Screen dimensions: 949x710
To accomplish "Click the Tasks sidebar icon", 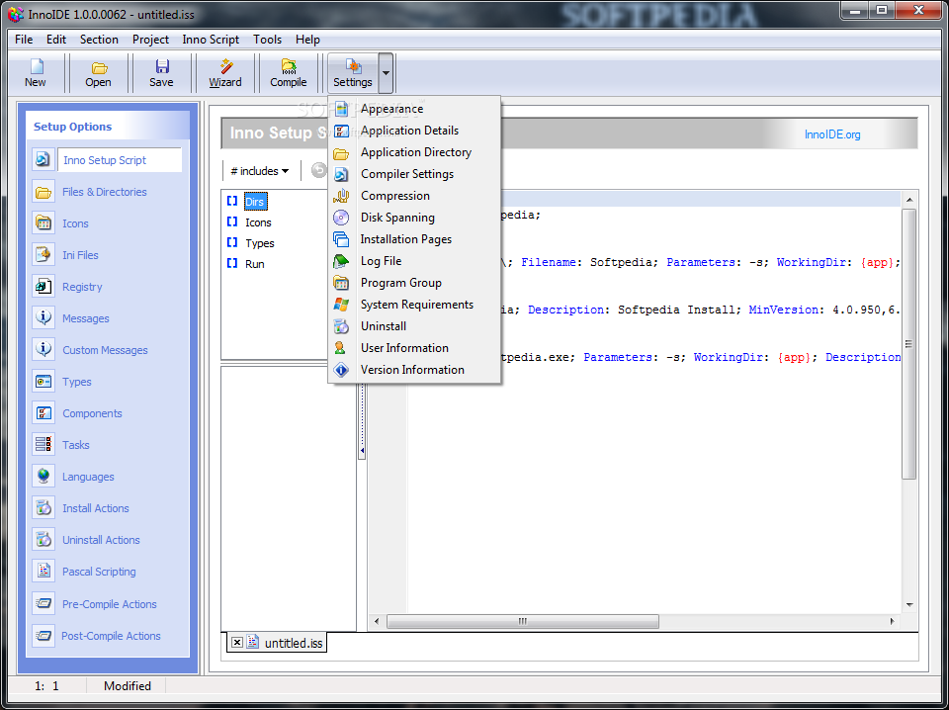I will [x=43, y=444].
